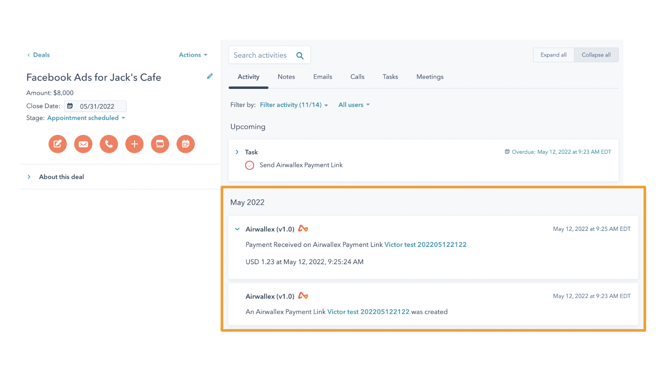Click the Close Date 05/31/2022 field
This screenshot has height=375, width=668.
[x=96, y=106]
